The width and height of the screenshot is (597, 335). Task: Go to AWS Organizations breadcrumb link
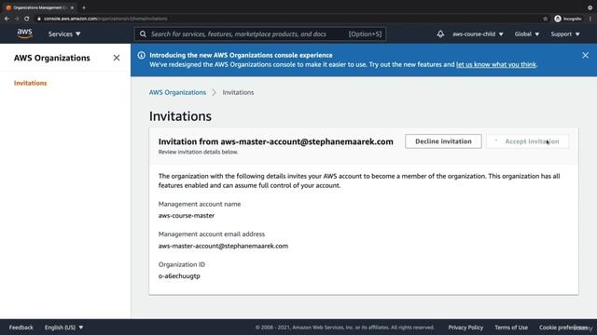pos(177,92)
